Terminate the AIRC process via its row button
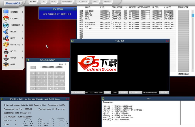 [x=184, y=19]
